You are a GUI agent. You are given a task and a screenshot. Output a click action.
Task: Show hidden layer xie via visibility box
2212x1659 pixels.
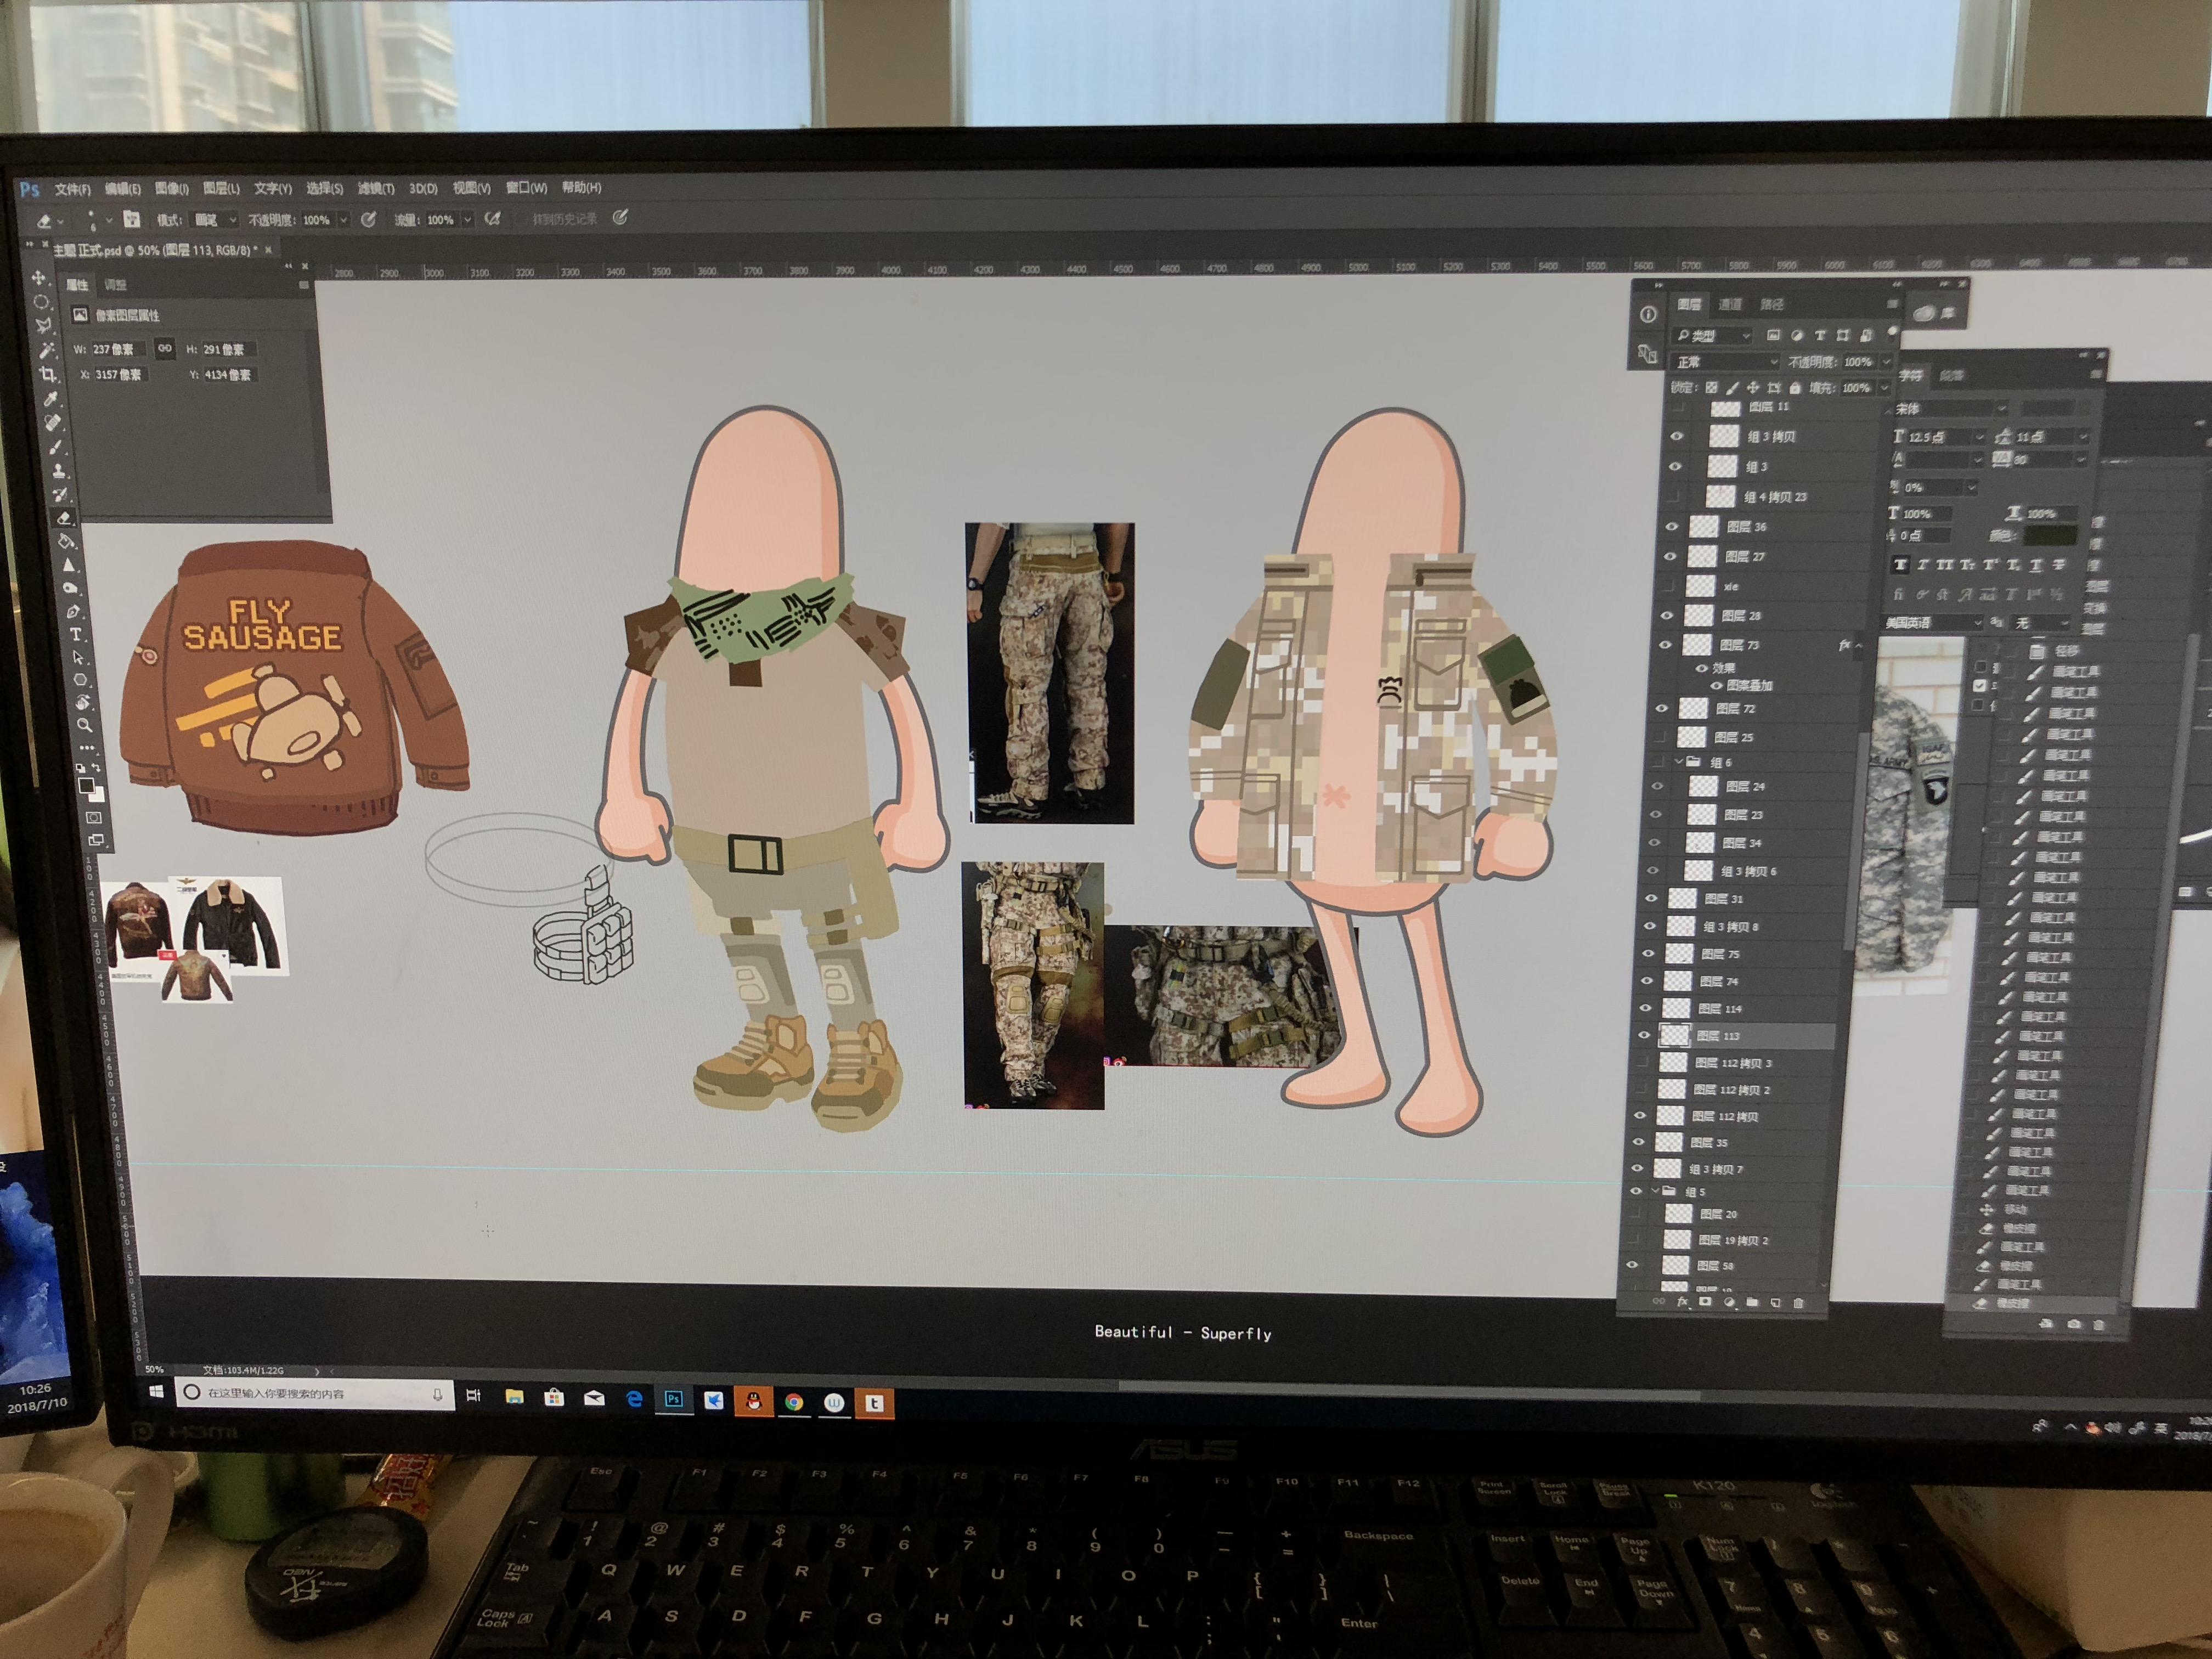[1670, 586]
